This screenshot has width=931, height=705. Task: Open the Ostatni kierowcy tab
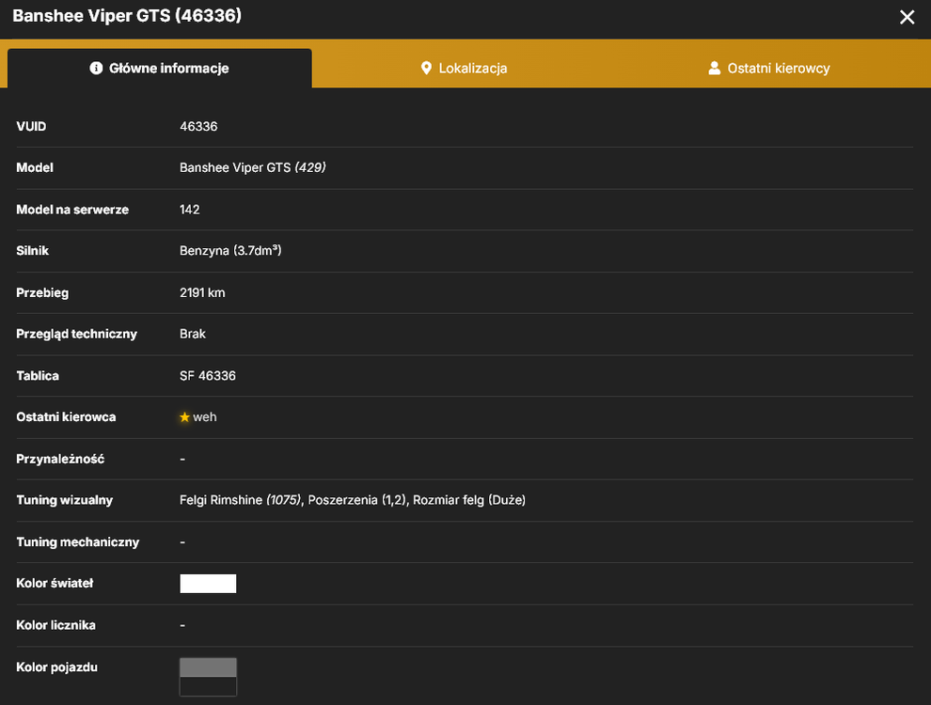coord(769,69)
